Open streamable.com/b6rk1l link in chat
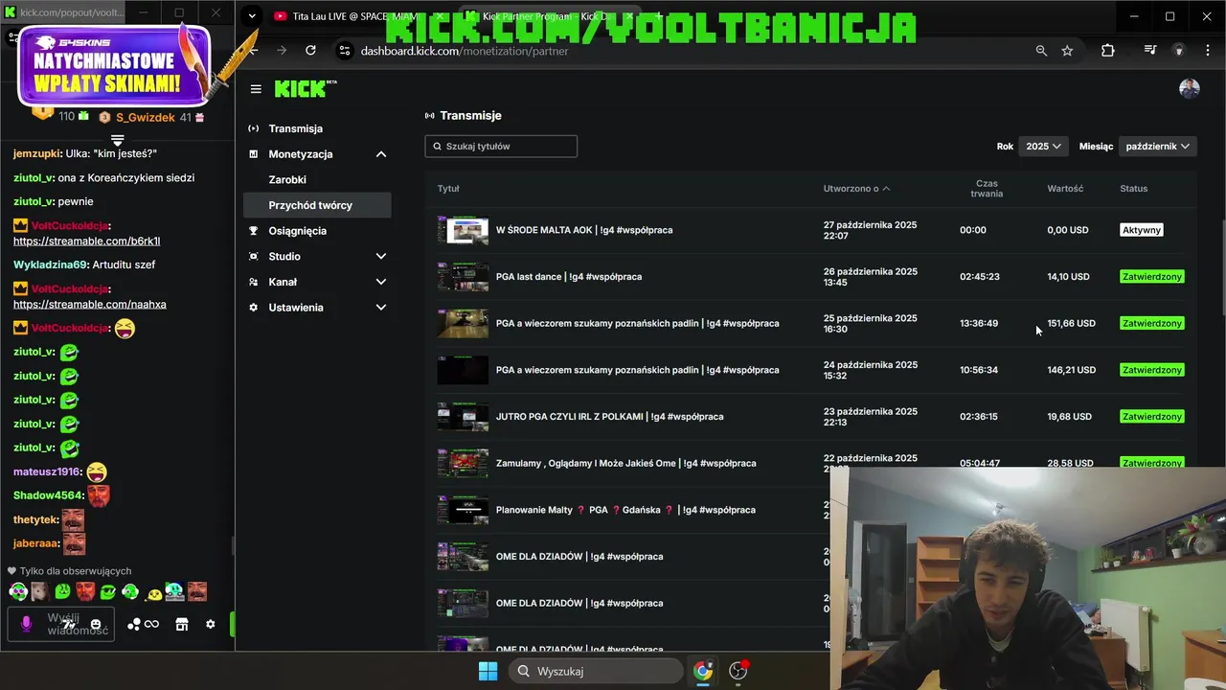 tap(86, 241)
